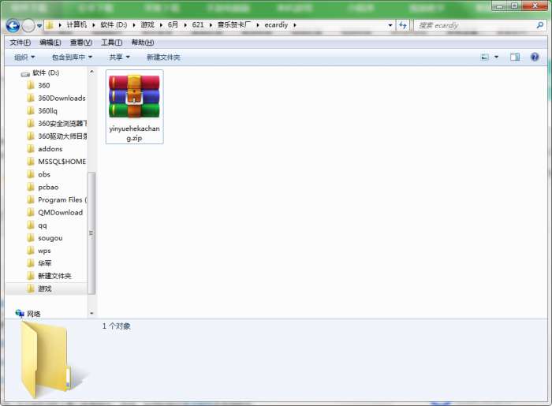Click the blue help question mark icon

535,57
